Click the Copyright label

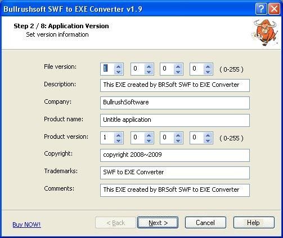point(58,153)
